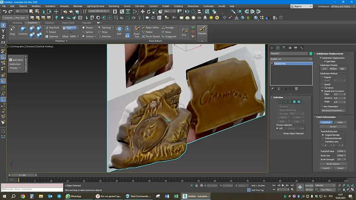Open the Rendering menu
This screenshot has height=200, width=356.
[x=114, y=6]
